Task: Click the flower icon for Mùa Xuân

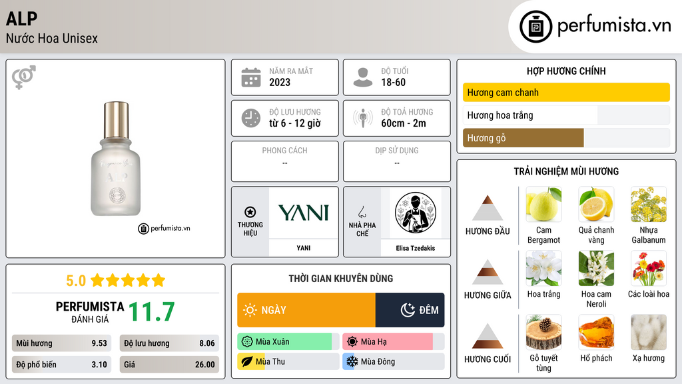Action: [247, 342]
